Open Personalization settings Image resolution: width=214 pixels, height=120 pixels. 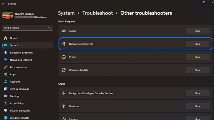point(27,67)
